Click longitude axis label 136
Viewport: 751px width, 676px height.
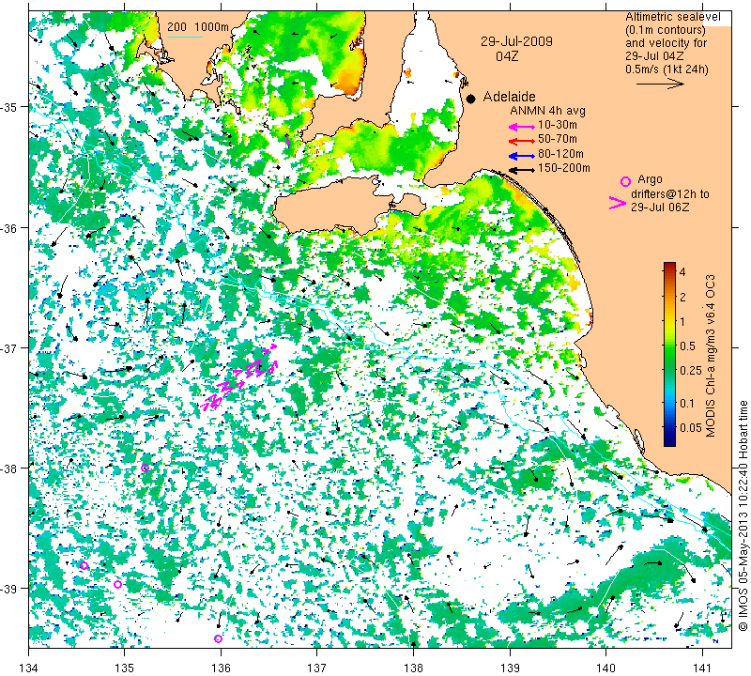tap(221, 667)
